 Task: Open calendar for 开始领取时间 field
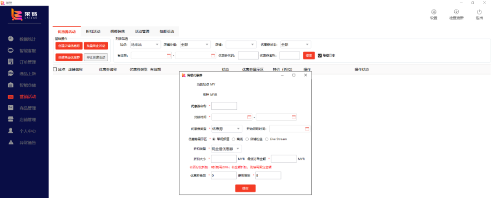coord(307,129)
